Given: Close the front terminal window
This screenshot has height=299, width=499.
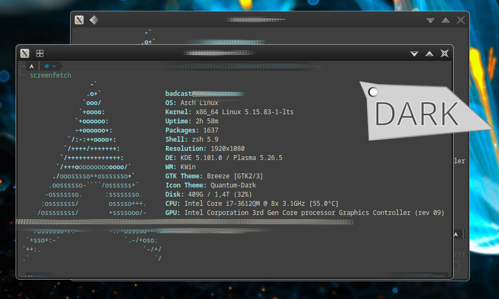Looking at the screenshot, I should (x=445, y=53).
